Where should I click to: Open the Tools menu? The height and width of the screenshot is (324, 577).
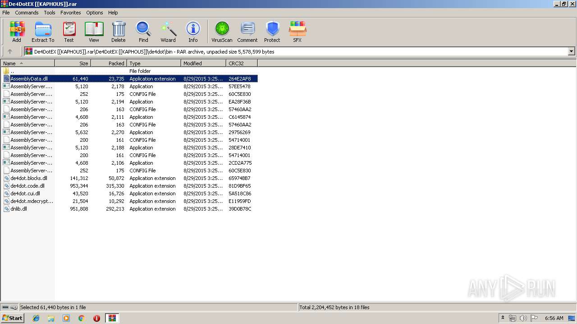[x=50, y=13]
